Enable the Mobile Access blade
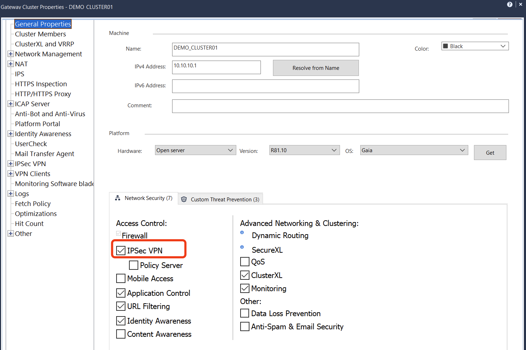 (x=121, y=278)
